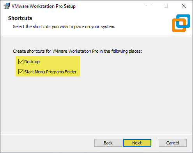Proceed with the Next button

click(137, 143)
